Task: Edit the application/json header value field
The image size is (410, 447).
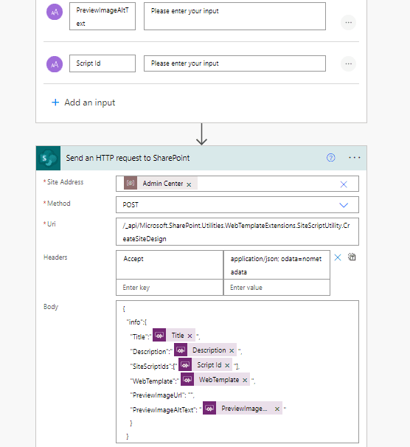Action: coord(277,265)
